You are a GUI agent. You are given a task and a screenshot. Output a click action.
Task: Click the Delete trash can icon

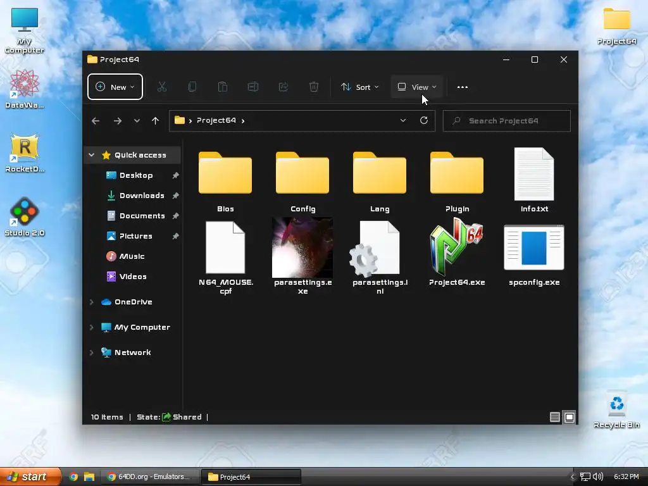tap(314, 87)
